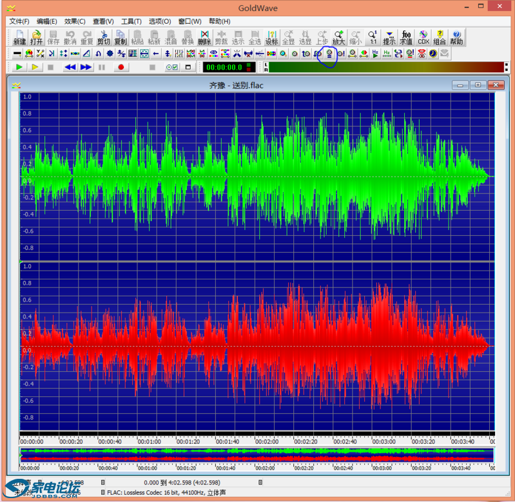Open the 工具(T) tools menu
515x502 pixels.
coord(131,21)
